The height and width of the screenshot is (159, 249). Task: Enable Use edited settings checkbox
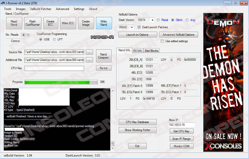[x=162, y=41]
